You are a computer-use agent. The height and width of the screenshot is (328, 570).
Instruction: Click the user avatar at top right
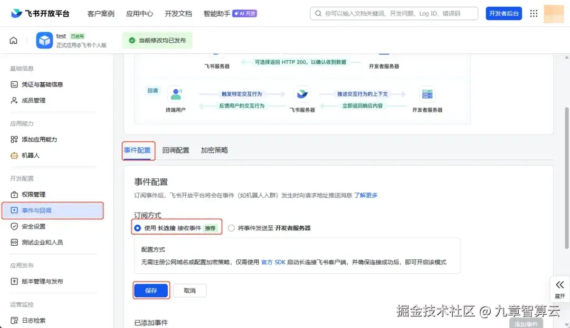click(x=554, y=14)
